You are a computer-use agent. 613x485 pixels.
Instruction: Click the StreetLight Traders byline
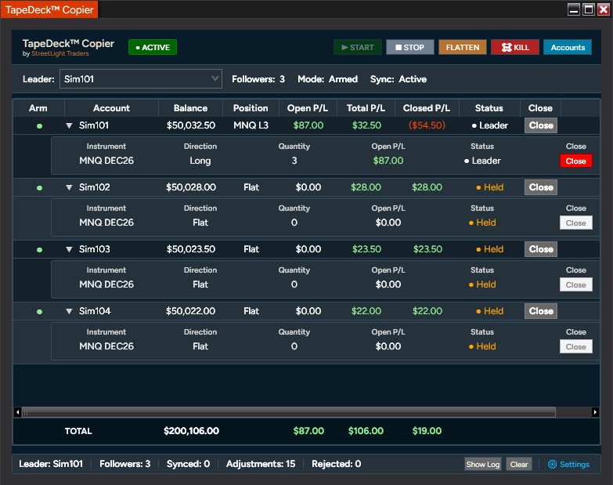[59, 53]
